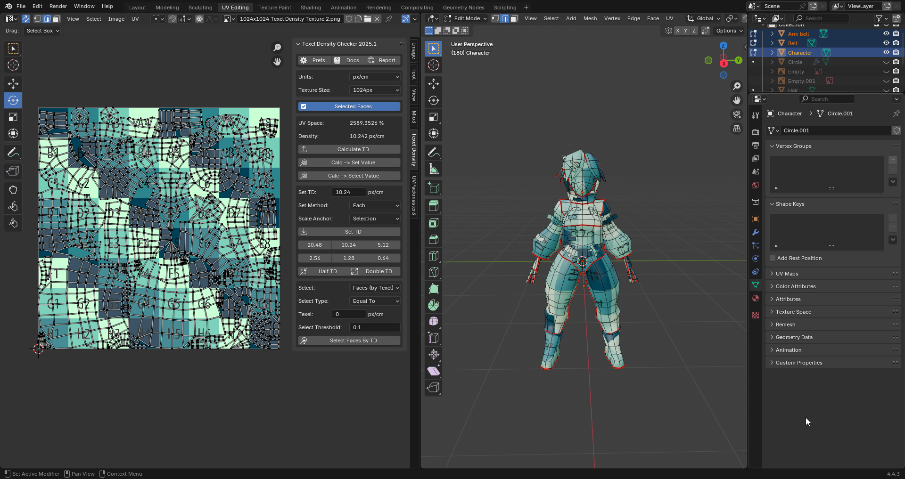
Task: Expand the UV Maps panel
Action: (787, 274)
